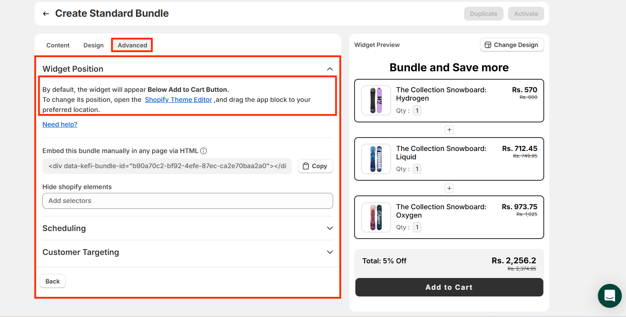Screen dimensions: 626x317
Task: Click the info icon next to embed HTML label
Action: click(x=203, y=151)
